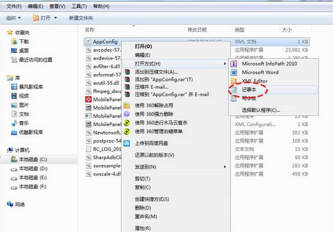Collapse the 计算机 tree node
Screen dimensions: 333x232
point(3,150)
